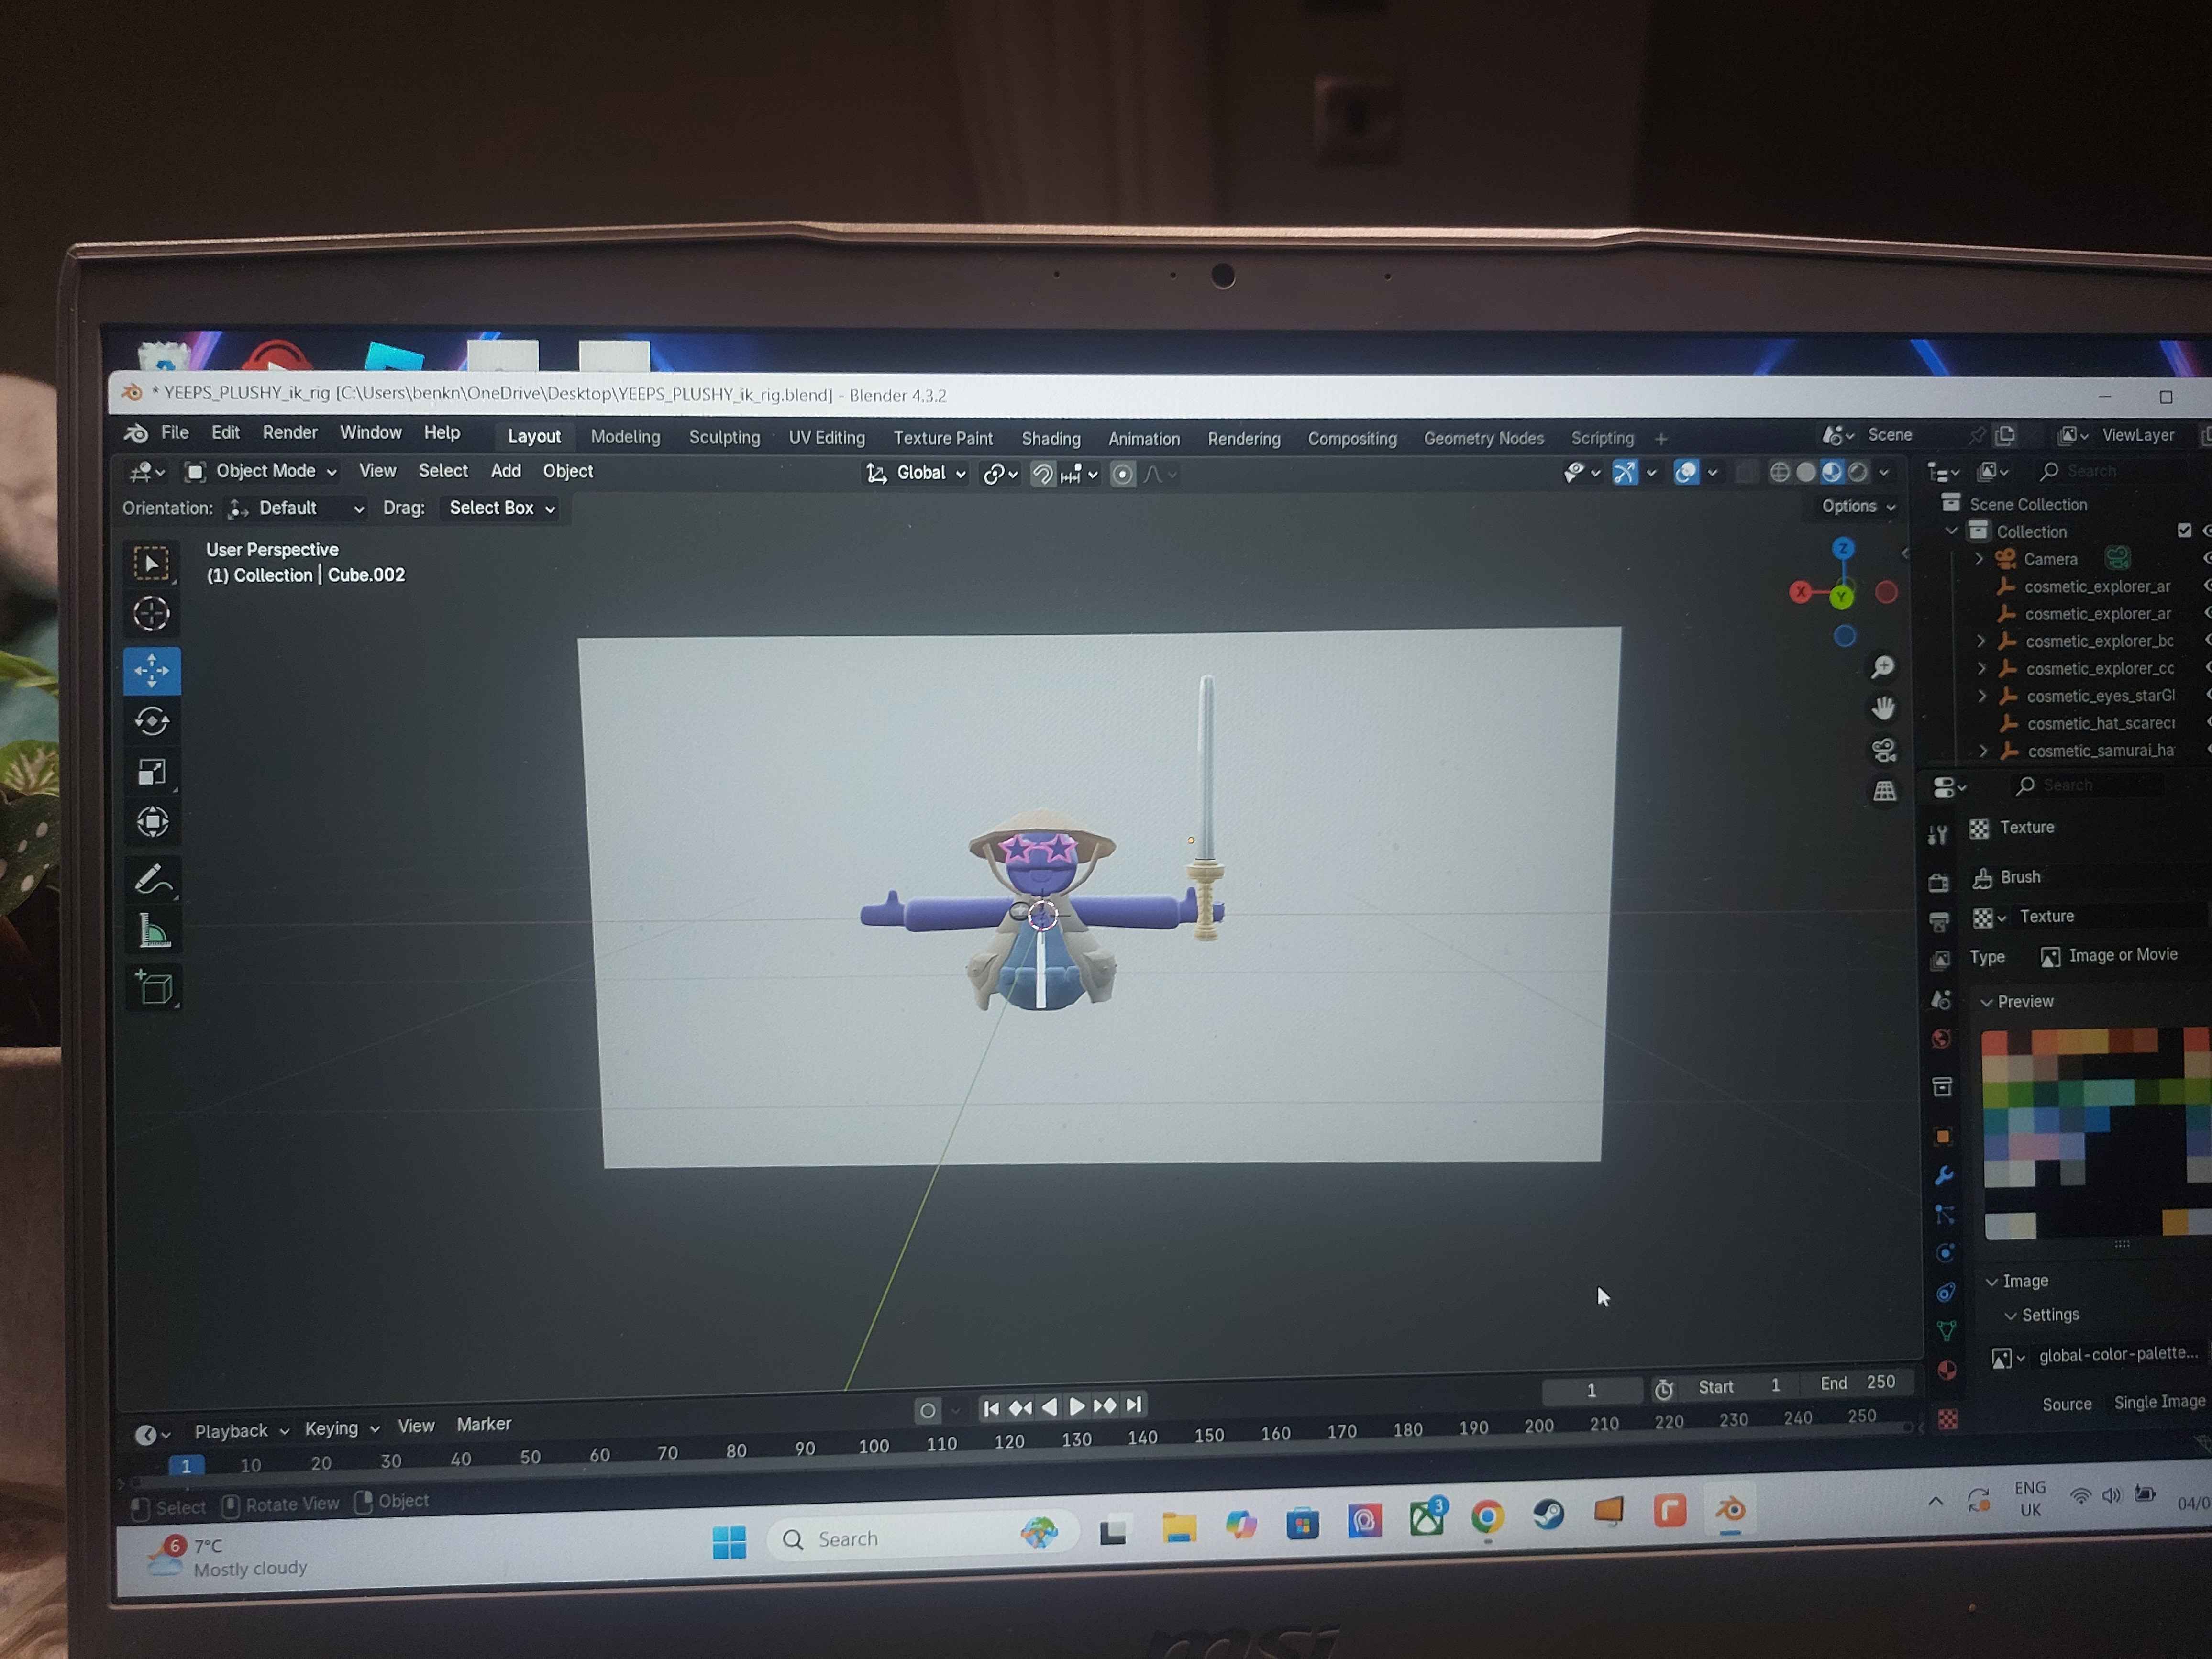
Task: Switch to Solid viewport shading
Action: coord(1806,472)
